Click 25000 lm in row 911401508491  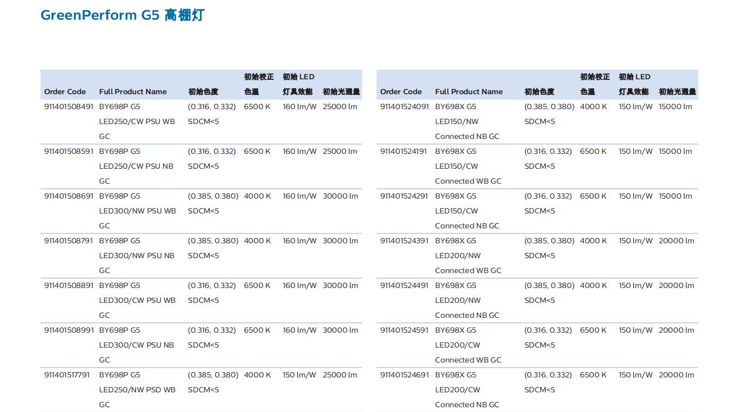click(x=340, y=106)
